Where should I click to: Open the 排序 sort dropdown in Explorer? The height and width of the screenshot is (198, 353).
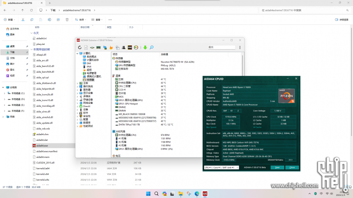coord(80,20)
